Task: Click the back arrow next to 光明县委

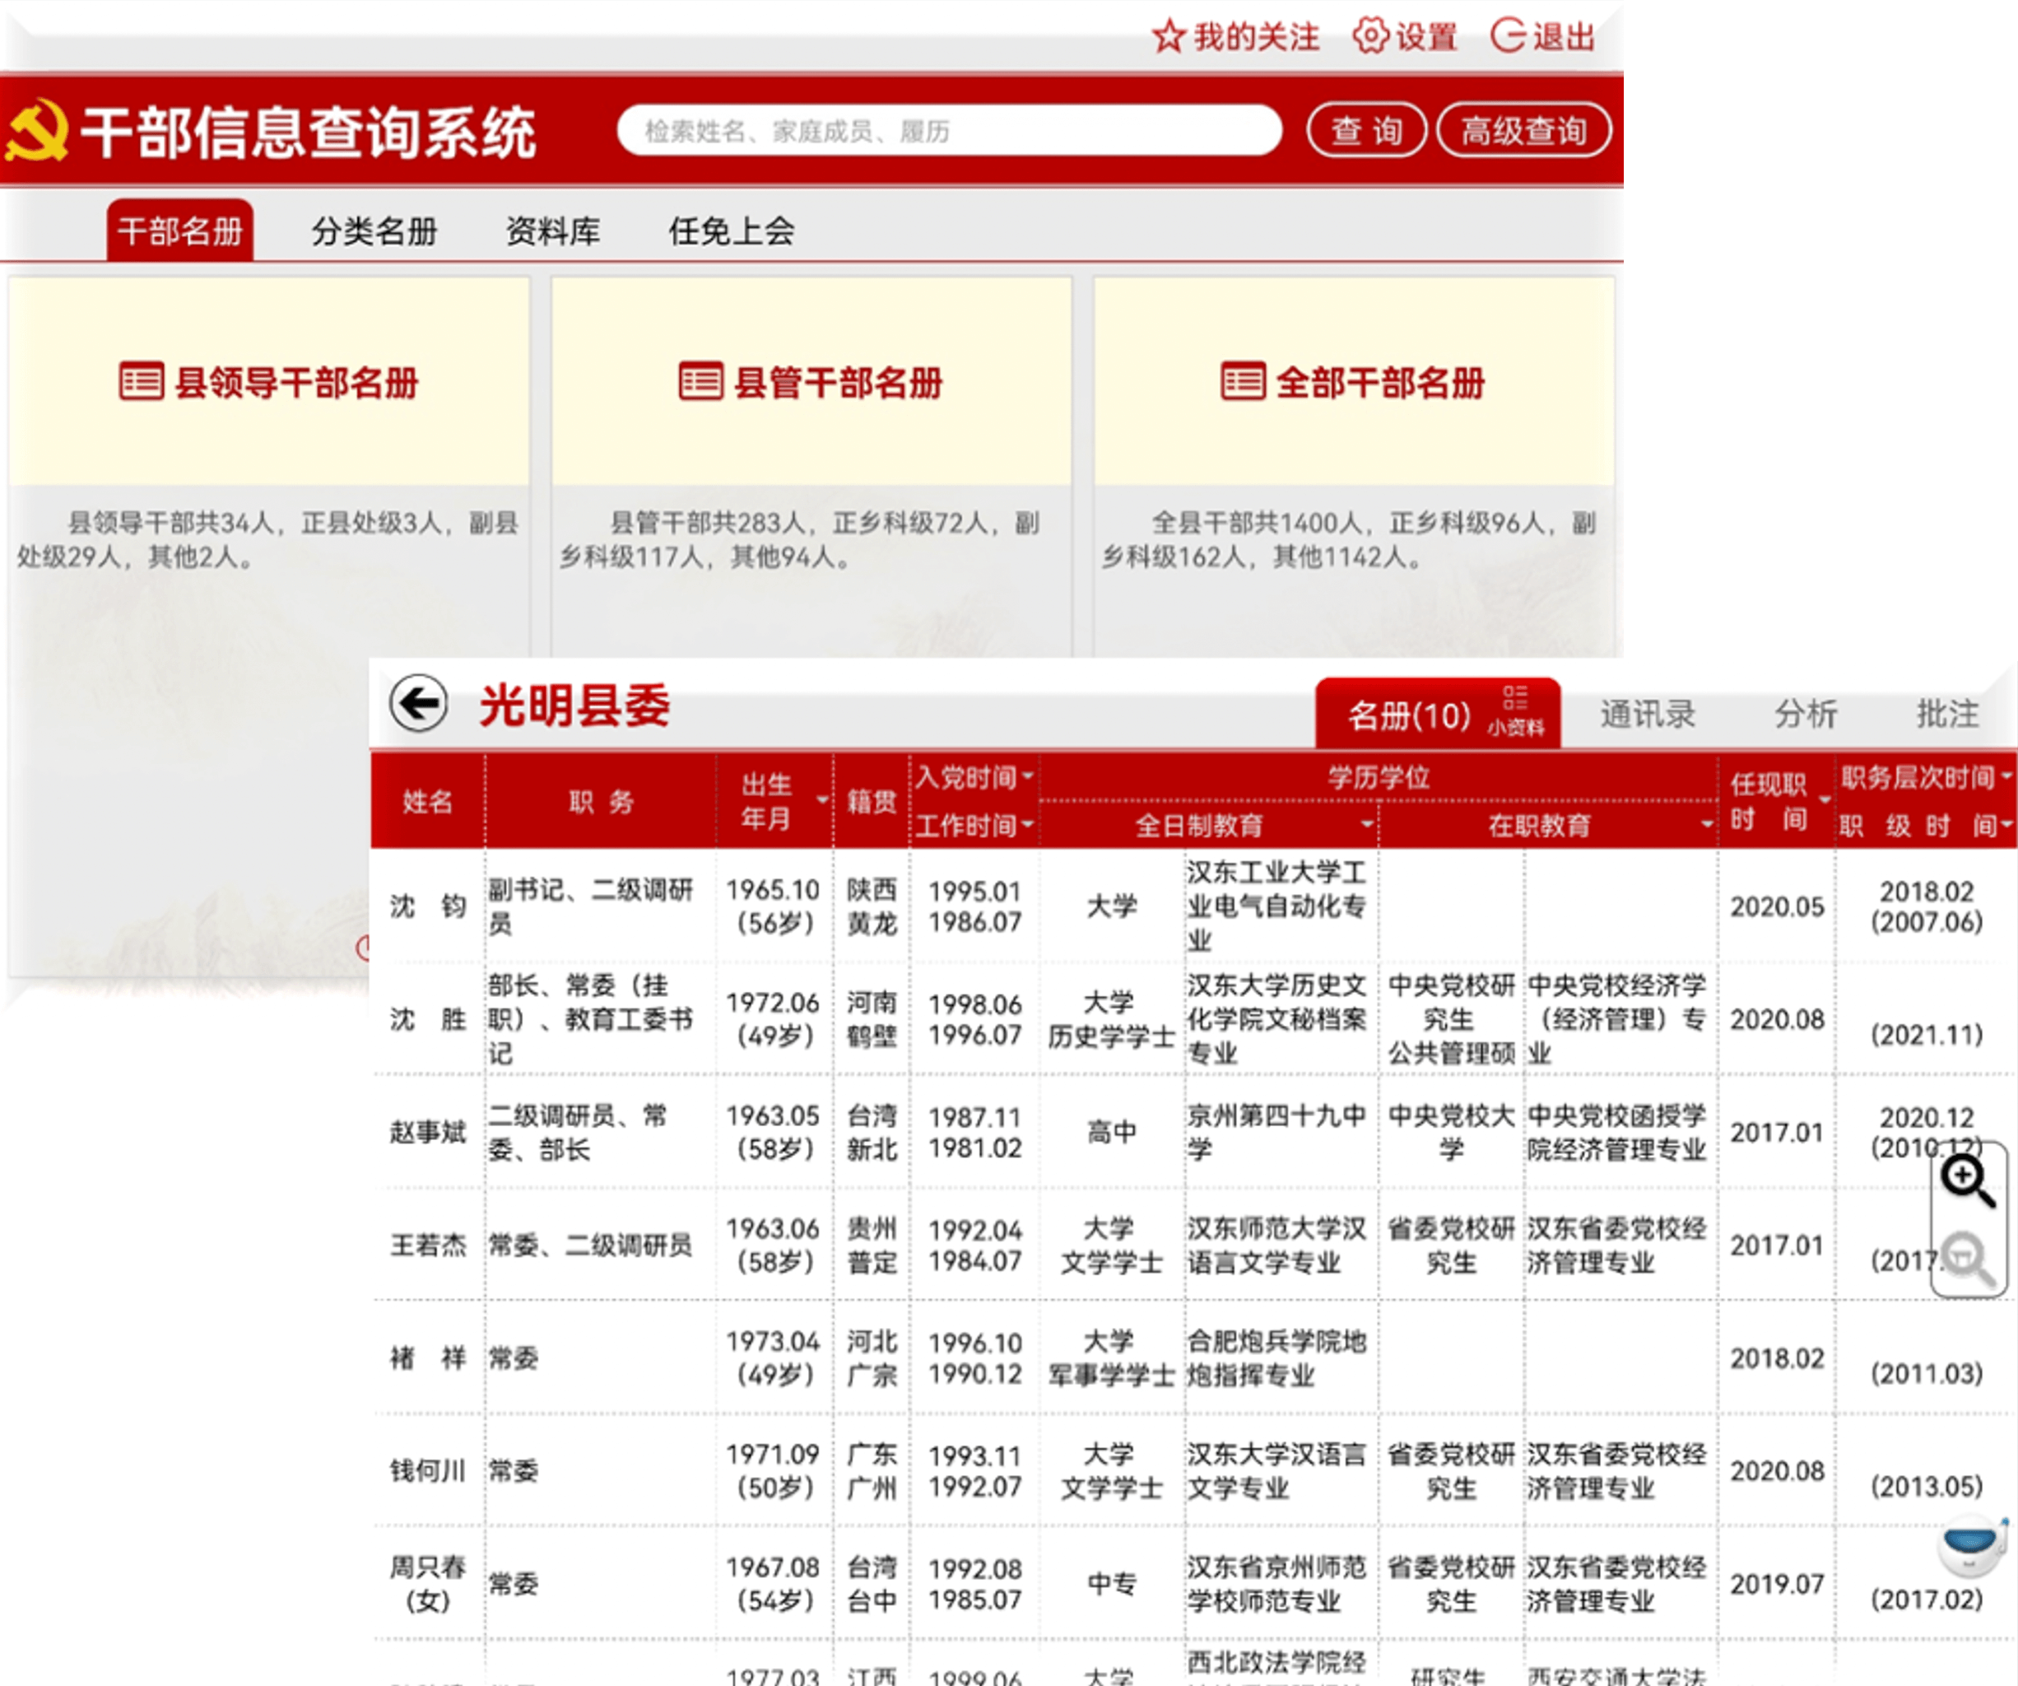Action: pyautogui.click(x=419, y=705)
